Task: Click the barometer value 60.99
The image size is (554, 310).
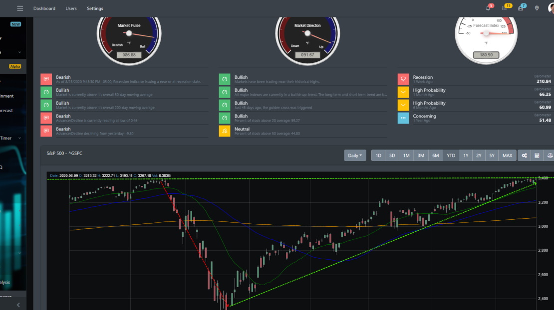Action: click(x=545, y=107)
